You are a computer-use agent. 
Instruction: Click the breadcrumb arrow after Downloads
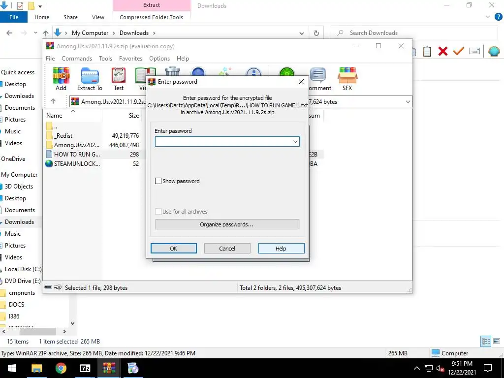(x=154, y=33)
